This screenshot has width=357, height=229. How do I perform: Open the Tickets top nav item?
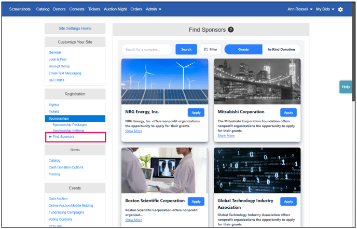pos(94,9)
